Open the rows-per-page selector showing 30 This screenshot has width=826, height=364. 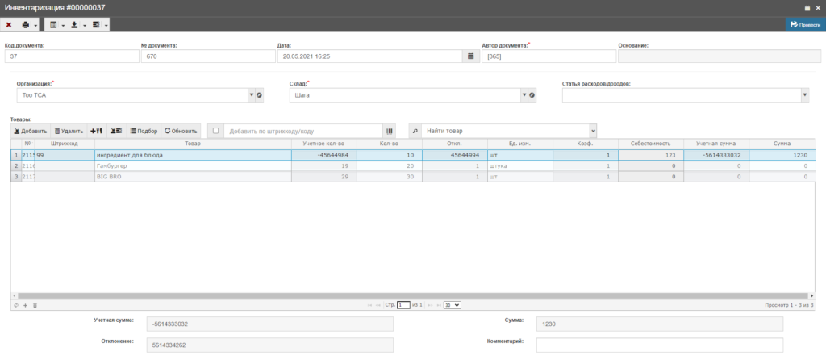point(453,305)
